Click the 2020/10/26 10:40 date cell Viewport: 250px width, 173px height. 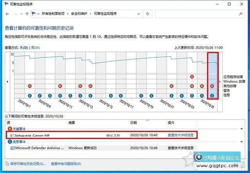pos(144,135)
